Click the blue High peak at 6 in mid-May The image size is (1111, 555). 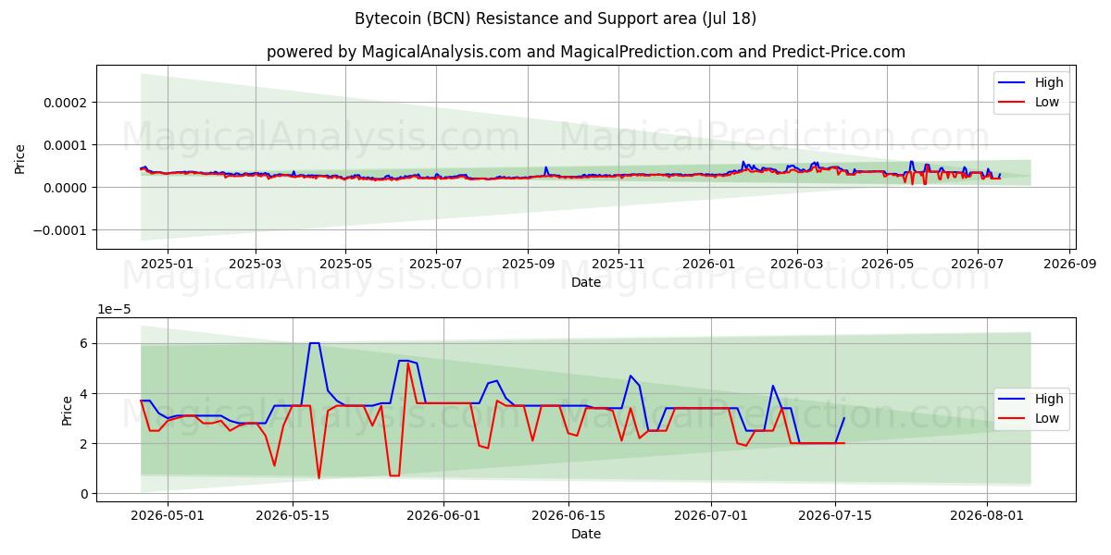coord(315,343)
